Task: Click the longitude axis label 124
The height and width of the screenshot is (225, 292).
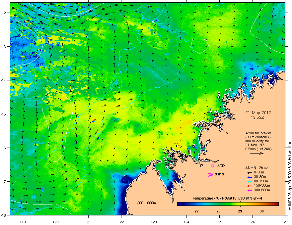Action: coord(186,222)
